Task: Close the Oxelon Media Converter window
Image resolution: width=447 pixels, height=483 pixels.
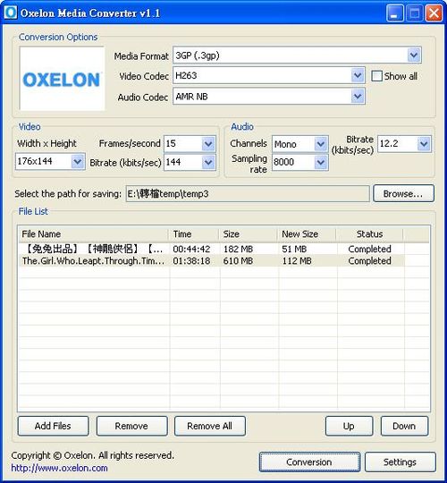Action: [434, 13]
